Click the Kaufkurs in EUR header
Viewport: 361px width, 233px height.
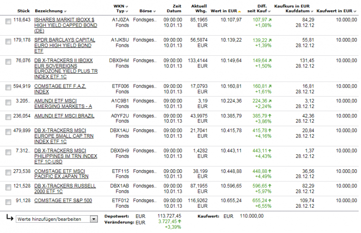[x=292, y=6]
